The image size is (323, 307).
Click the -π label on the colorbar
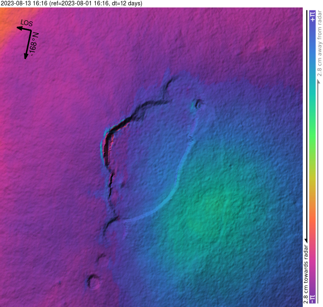[x=313, y=298]
